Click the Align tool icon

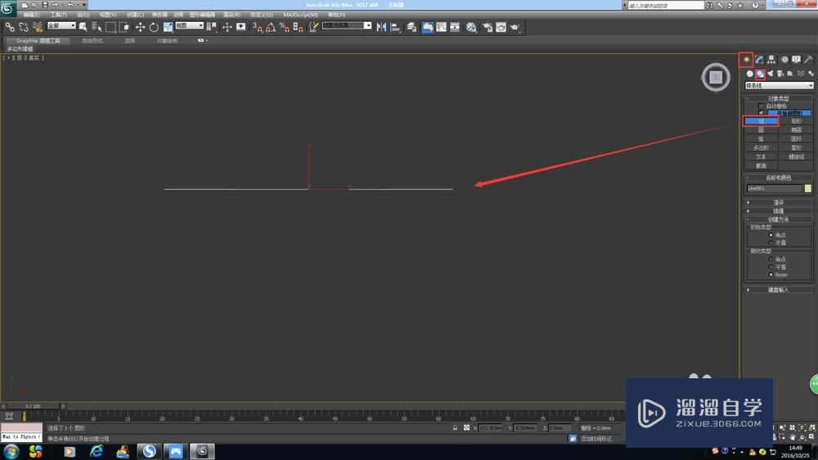[395, 27]
